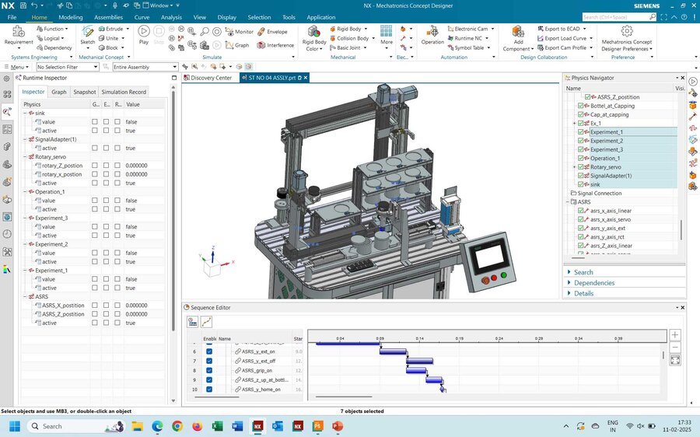Toggle the ASRS_y_home_on enable checkbox
This screenshot has height=437, width=700.
pyautogui.click(x=209, y=389)
